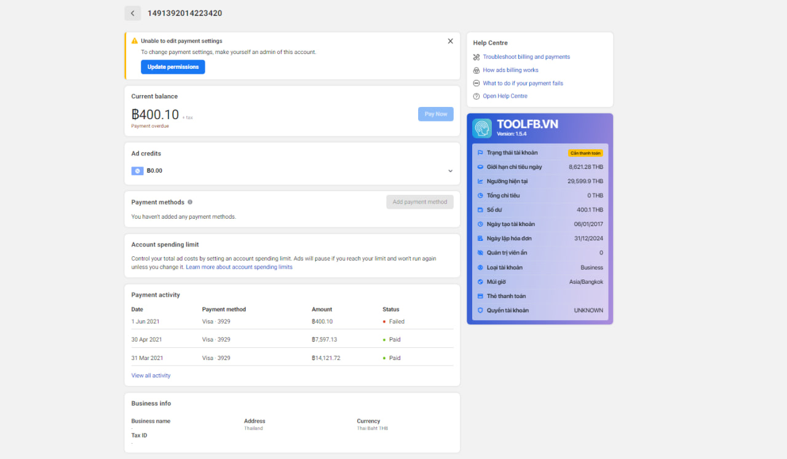Click the How ads billing works icon

(x=477, y=70)
